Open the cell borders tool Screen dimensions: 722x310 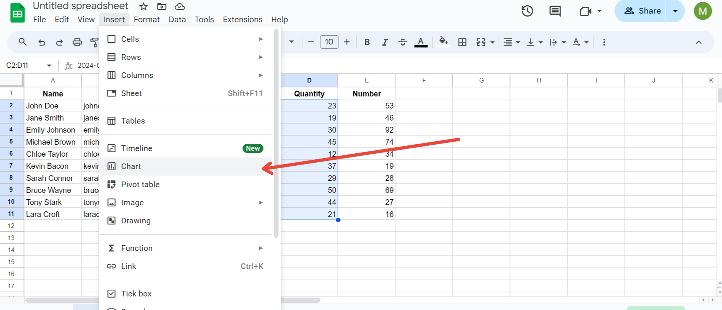(462, 42)
